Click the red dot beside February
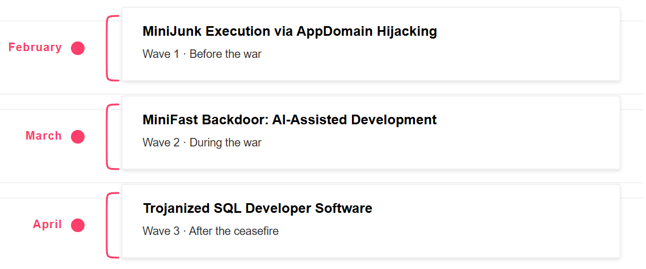 78,48
